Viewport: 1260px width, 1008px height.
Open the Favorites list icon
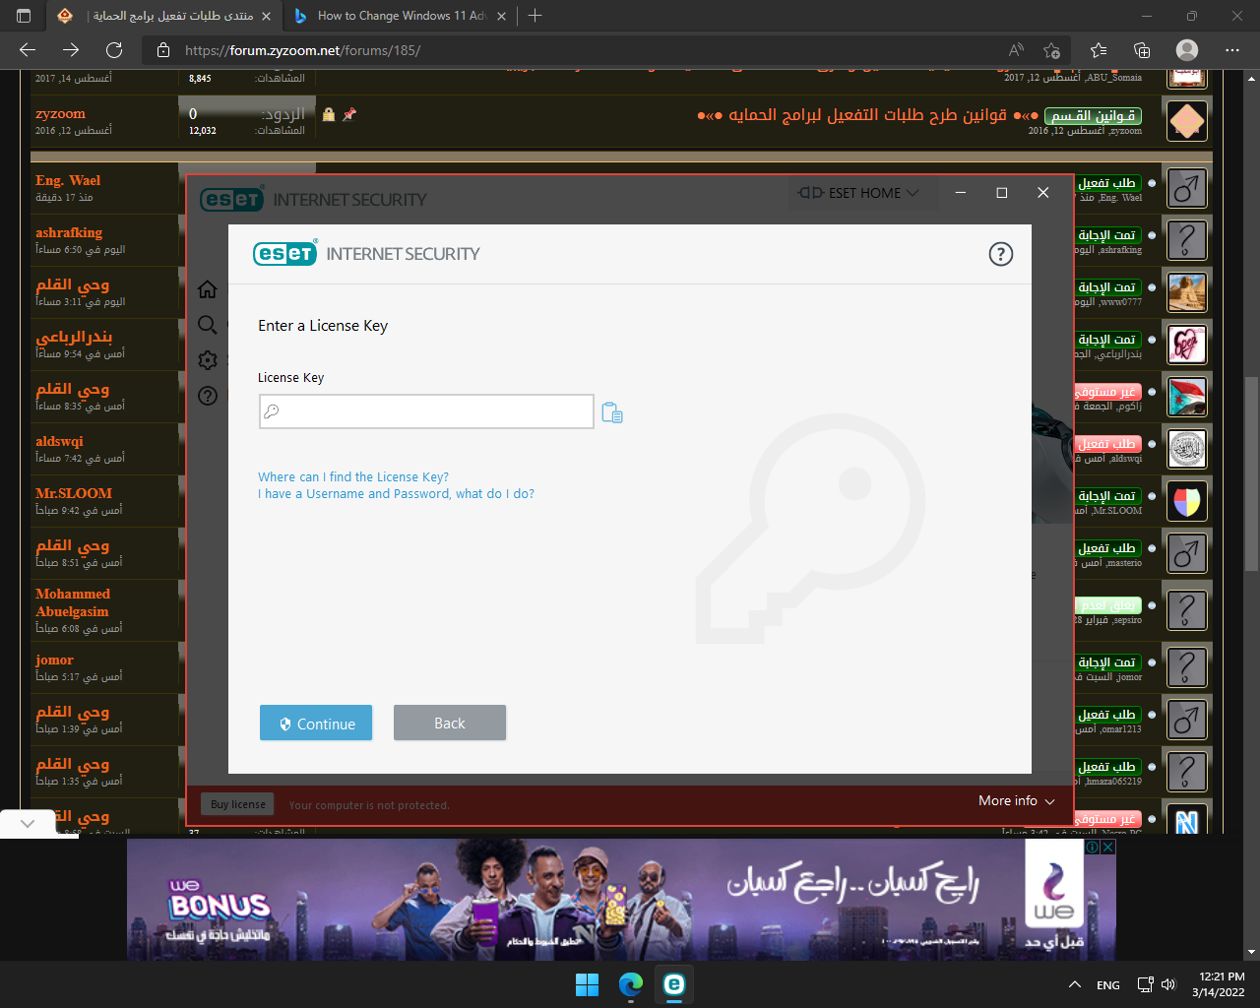point(1099,50)
